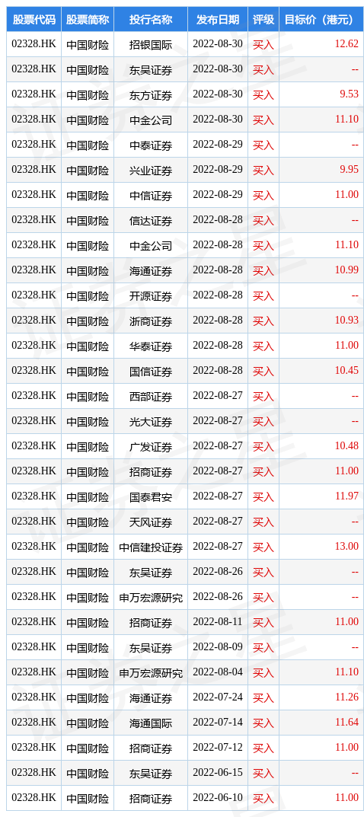Screen dimensions: 364x817
Task: Click the 国泰君安 broker cell
Action: click(151, 497)
